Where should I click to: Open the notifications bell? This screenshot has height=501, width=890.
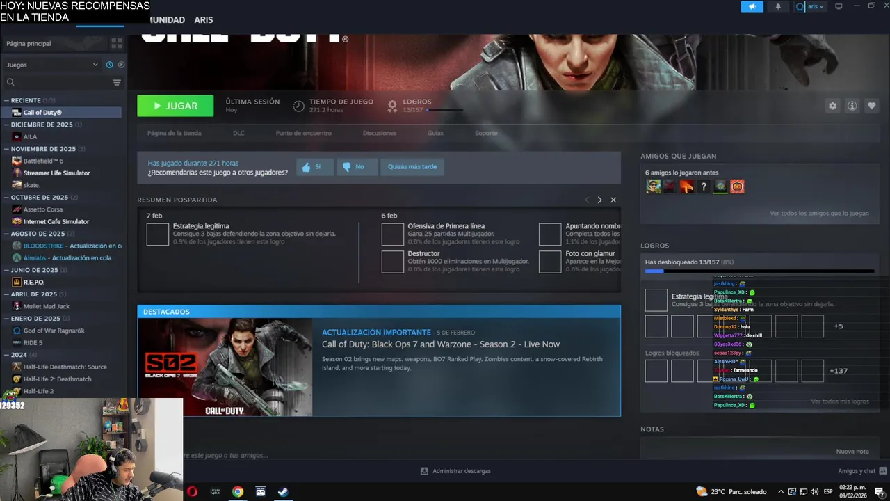pyautogui.click(x=778, y=6)
